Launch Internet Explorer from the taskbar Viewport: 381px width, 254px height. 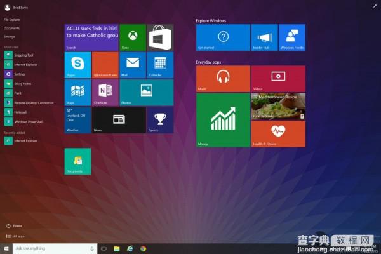(130, 249)
